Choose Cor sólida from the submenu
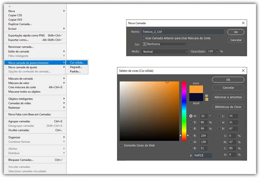This screenshot has width=260, height=178. point(77,63)
